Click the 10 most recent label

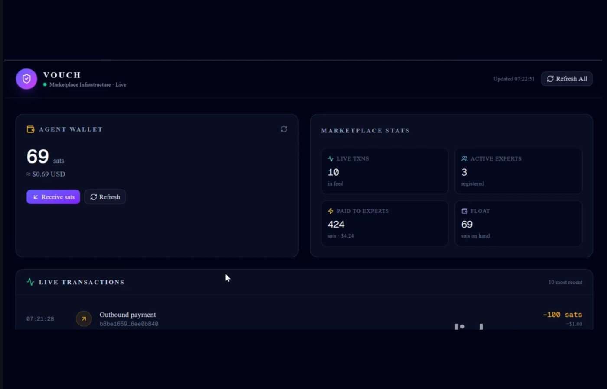565,282
